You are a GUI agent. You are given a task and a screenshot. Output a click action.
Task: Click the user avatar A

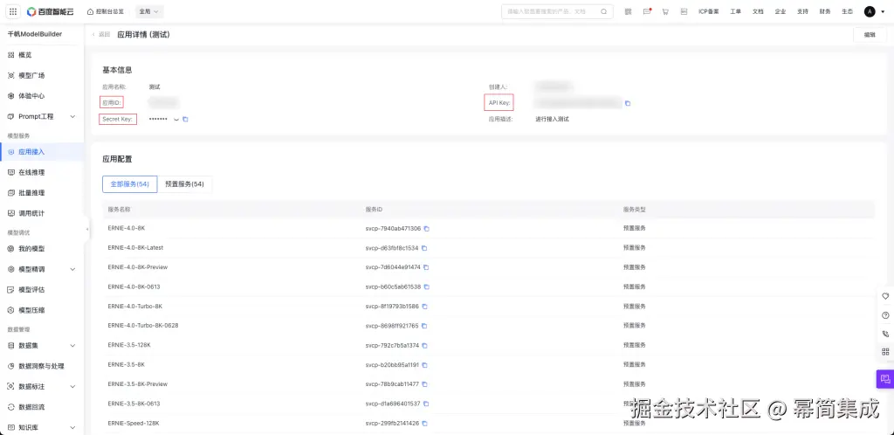(870, 11)
